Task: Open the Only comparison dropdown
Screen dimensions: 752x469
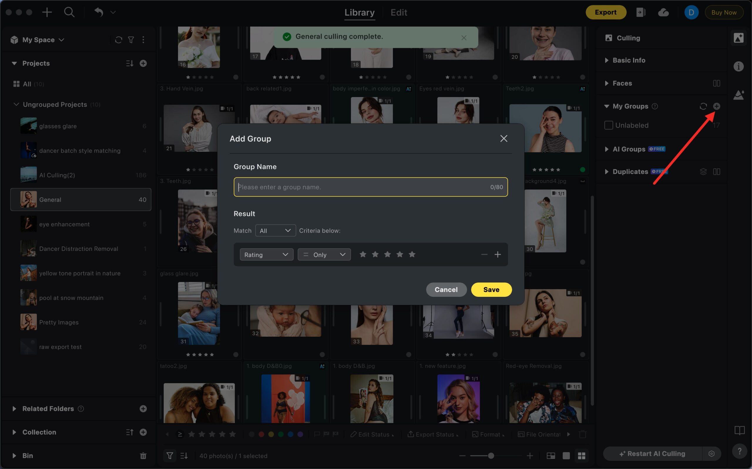Action: point(324,255)
